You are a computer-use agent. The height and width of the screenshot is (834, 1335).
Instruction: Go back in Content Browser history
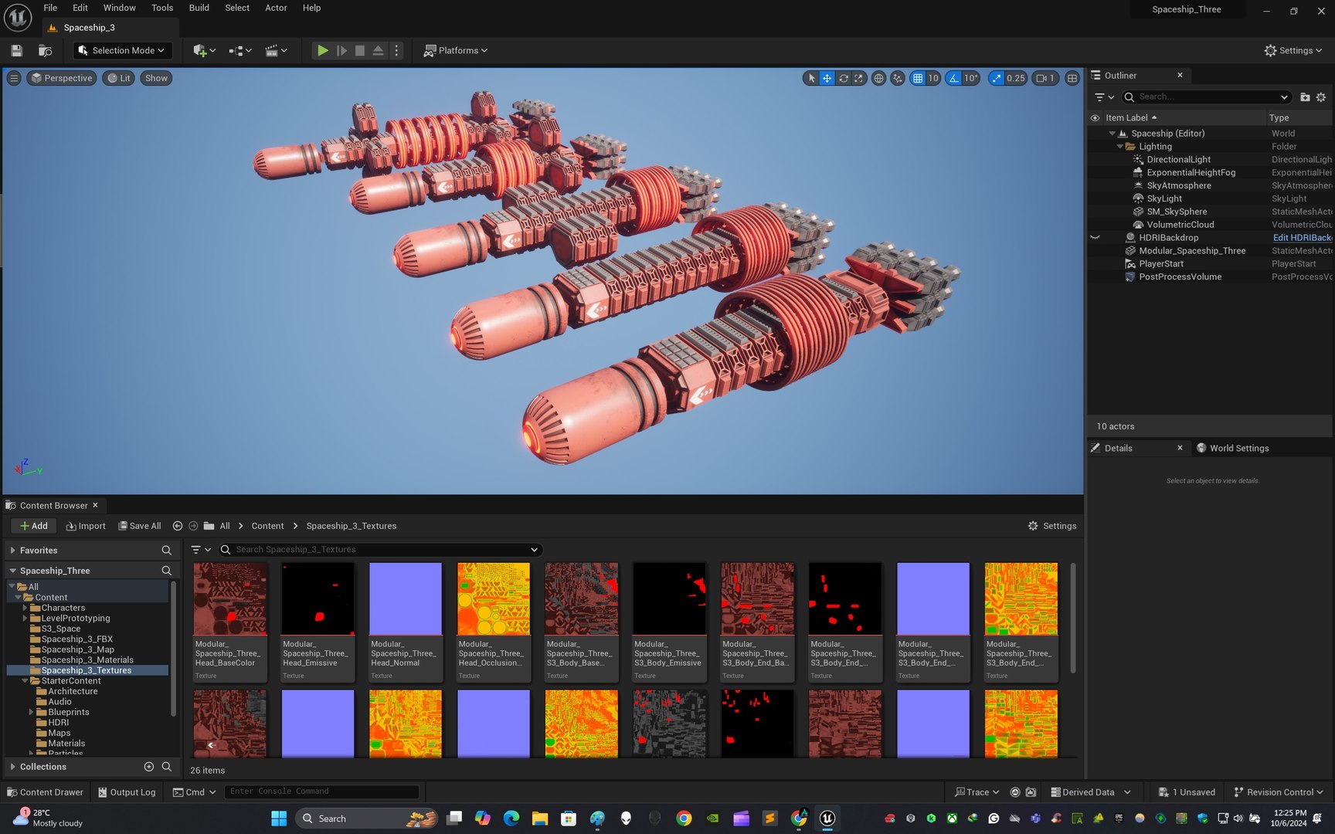(178, 526)
